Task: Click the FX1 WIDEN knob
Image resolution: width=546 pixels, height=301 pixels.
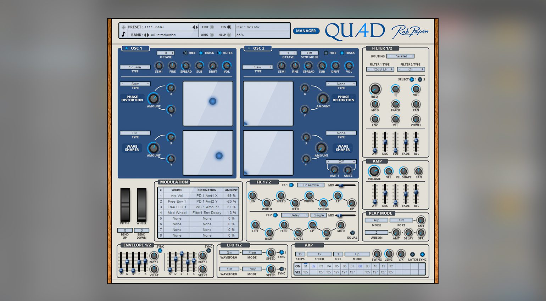Action: click(x=309, y=195)
